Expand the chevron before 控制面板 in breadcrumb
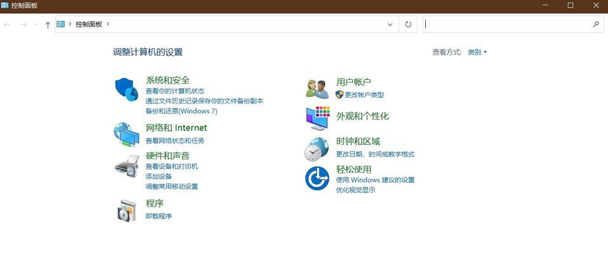 [x=70, y=23]
